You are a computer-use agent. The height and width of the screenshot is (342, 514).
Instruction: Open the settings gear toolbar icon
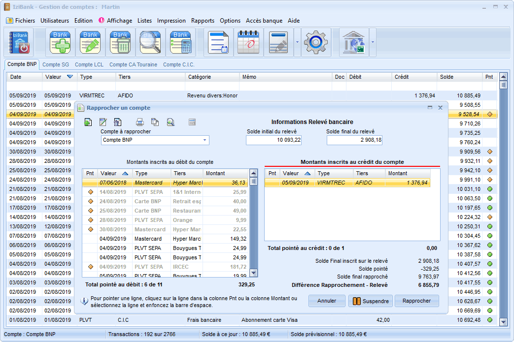[316, 43]
